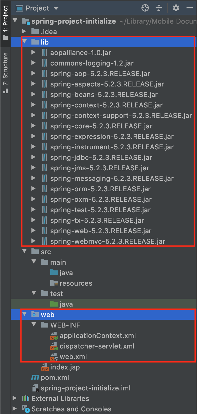Select spring-instrument-5.2.3.RELEASE.jar
The height and width of the screenshot is (414, 197).
coord(112,147)
